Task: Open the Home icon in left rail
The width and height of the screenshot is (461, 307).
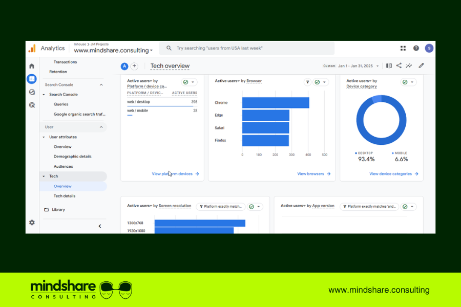Action: [32, 66]
